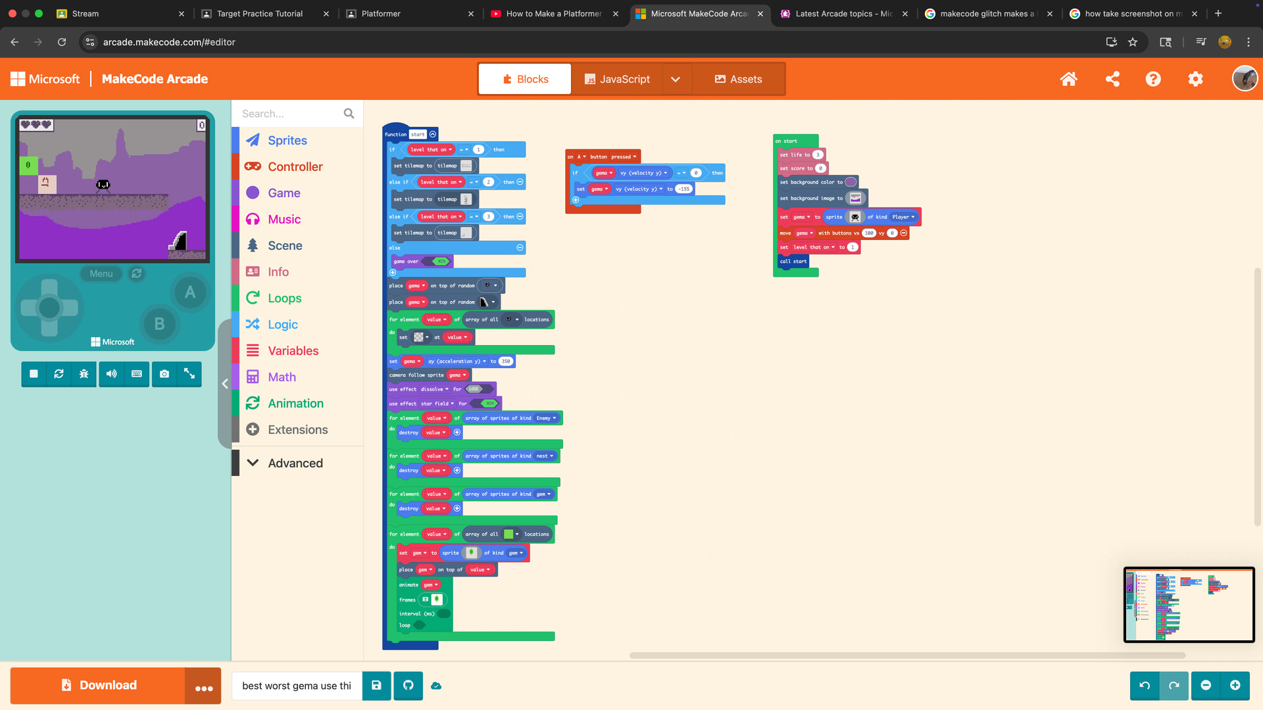1263x710 pixels.
Task: Open the dropdown arrow beside JavaScript
Action: pyautogui.click(x=676, y=79)
